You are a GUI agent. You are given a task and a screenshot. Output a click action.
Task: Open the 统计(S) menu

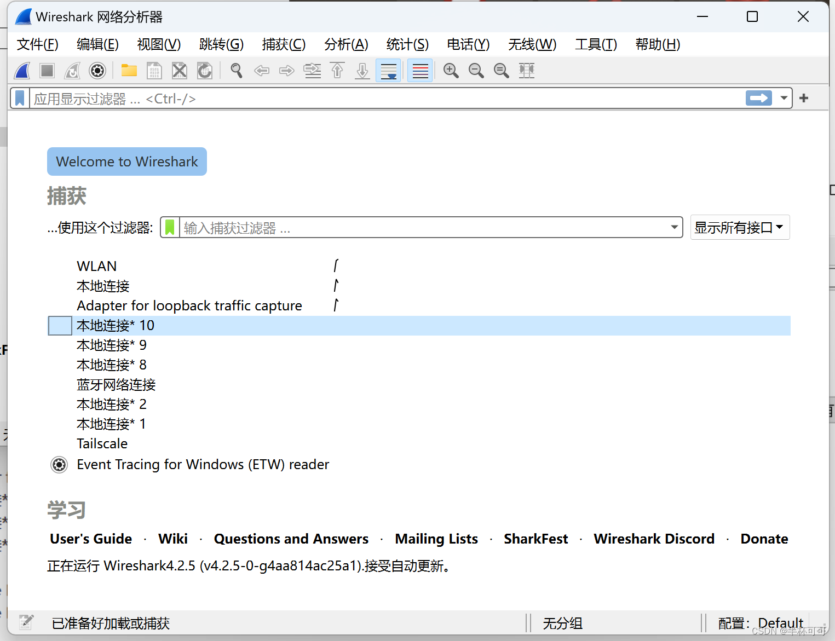[x=407, y=44]
